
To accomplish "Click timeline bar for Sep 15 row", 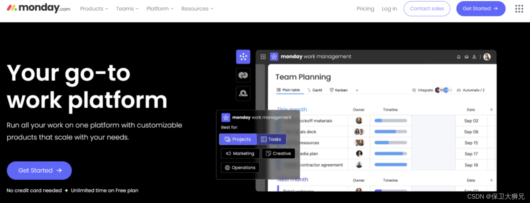I will 391,142.
